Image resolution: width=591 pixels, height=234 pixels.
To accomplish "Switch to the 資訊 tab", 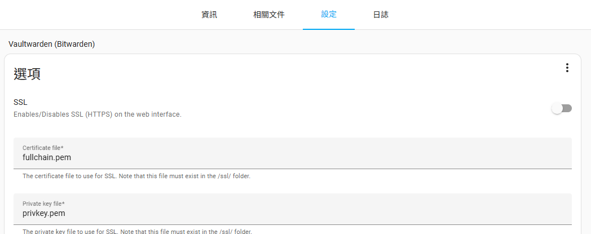I will (209, 15).
